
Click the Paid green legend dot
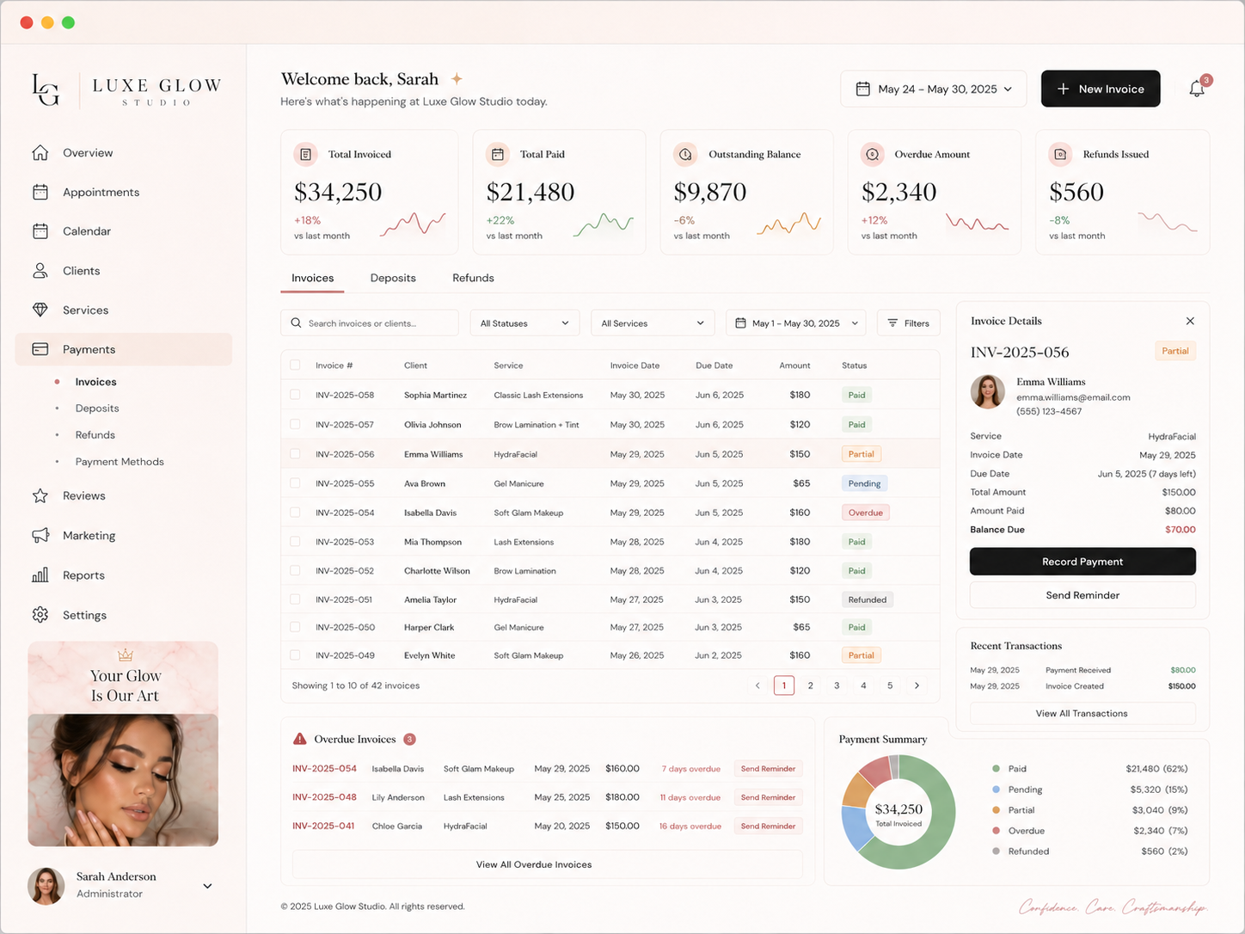click(x=996, y=769)
